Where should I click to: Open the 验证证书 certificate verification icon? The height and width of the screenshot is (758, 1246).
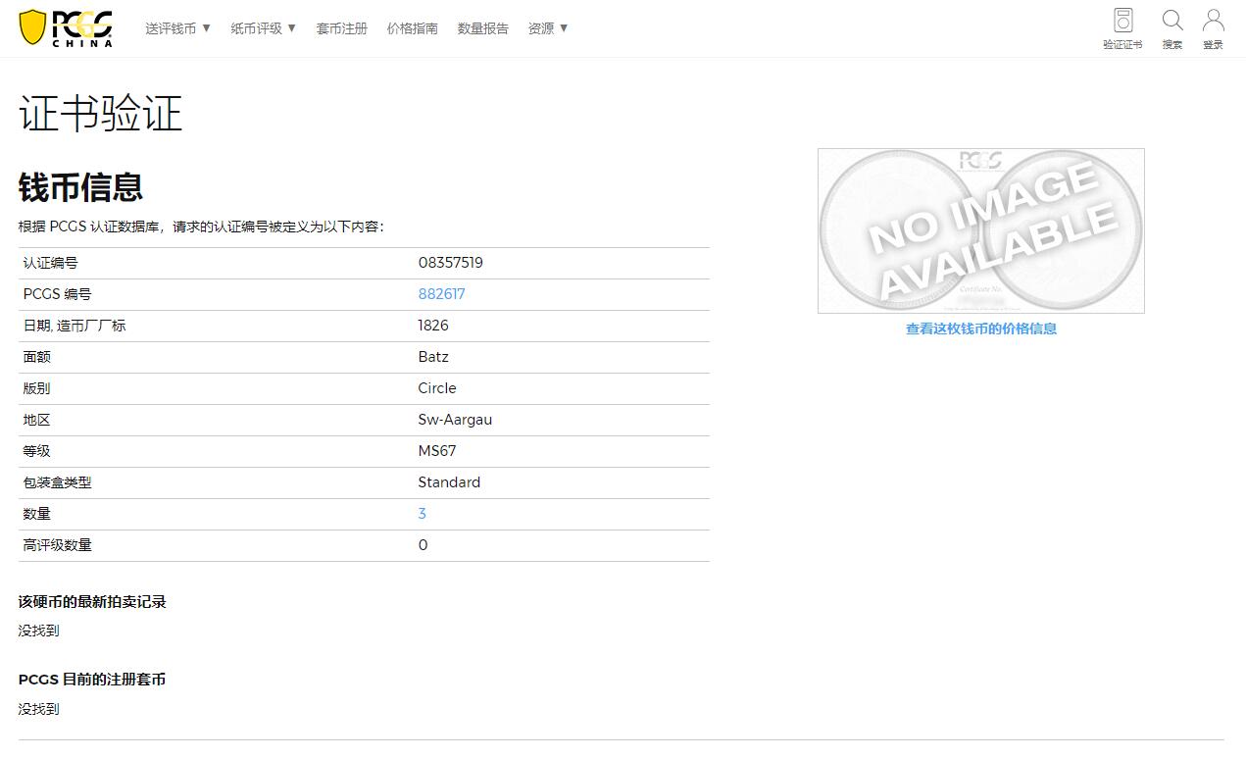point(1122,28)
